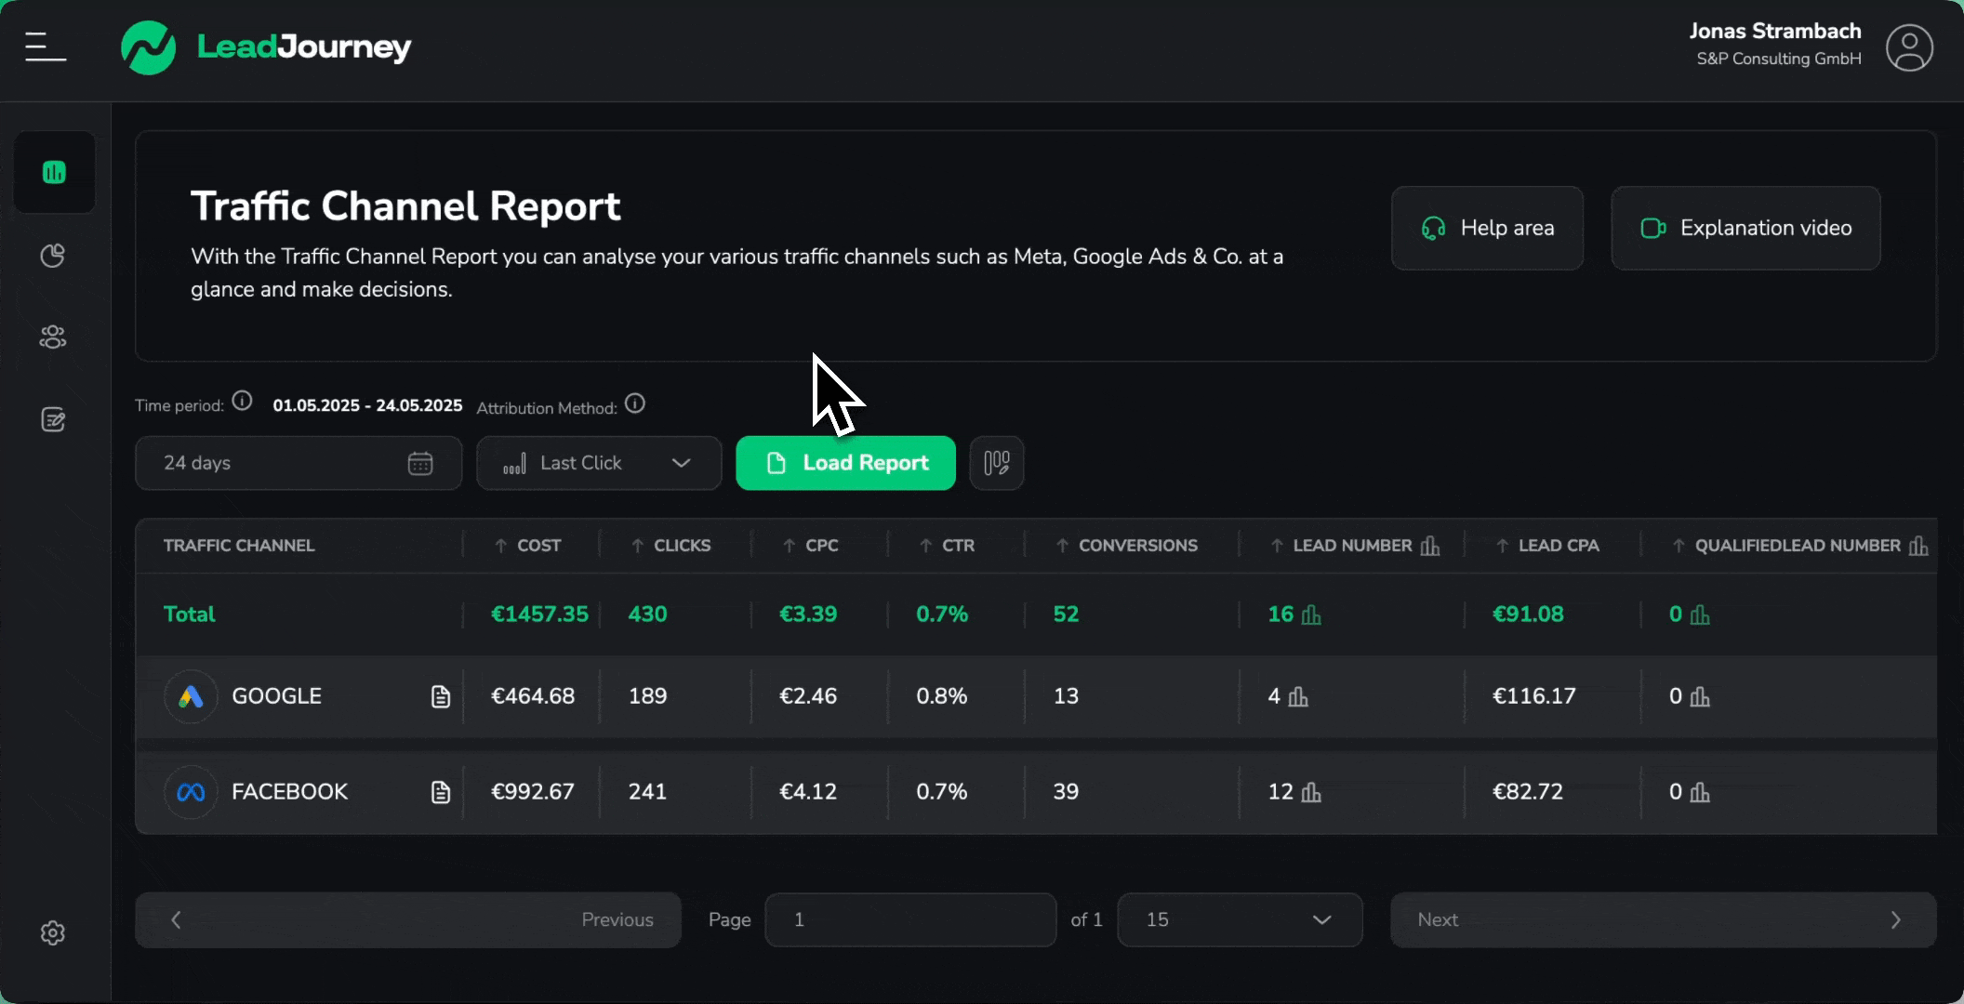The image size is (1964, 1004).
Task: Open chart icon beside Google lead number 4
Action: pos(1298,696)
